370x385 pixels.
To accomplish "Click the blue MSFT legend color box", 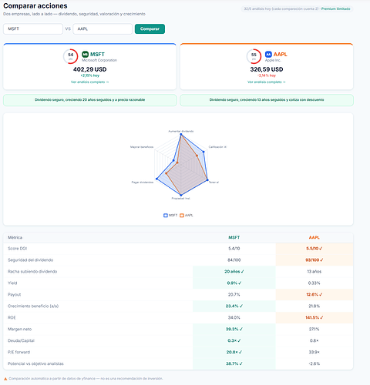I will pyautogui.click(x=166, y=216).
